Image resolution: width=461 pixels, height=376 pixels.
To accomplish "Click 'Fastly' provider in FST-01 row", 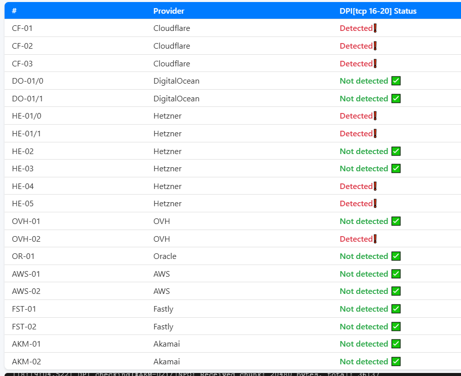I will pyautogui.click(x=164, y=309).
